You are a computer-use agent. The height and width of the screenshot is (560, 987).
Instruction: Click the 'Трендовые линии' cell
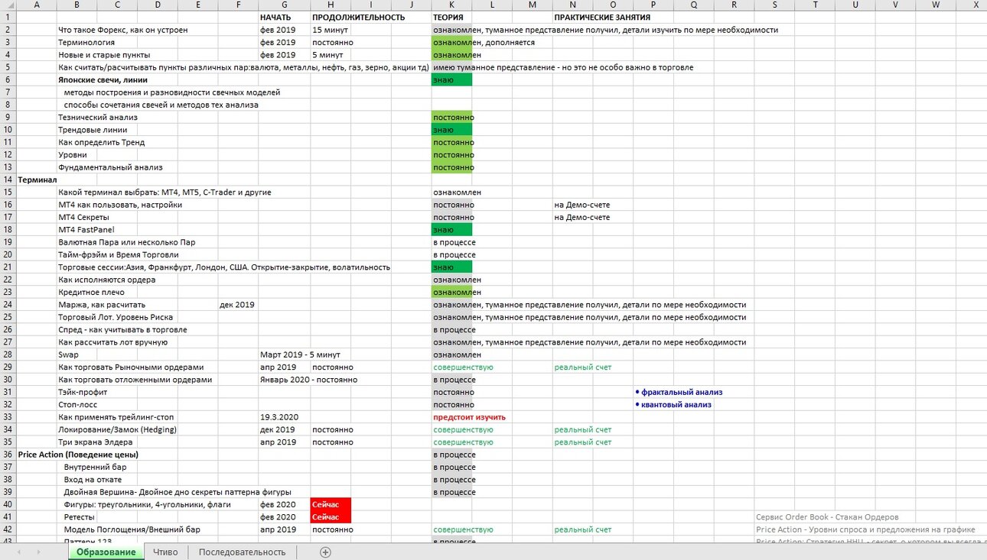click(x=93, y=130)
